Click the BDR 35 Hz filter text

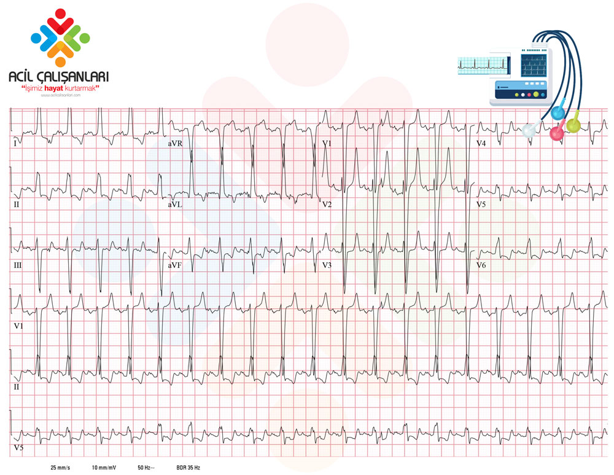click(x=188, y=468)
